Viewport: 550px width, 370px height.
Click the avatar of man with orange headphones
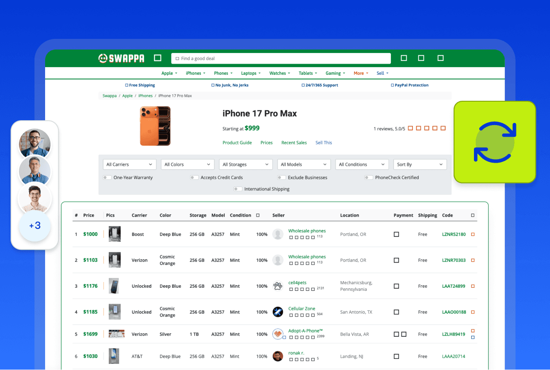point(35,172)
